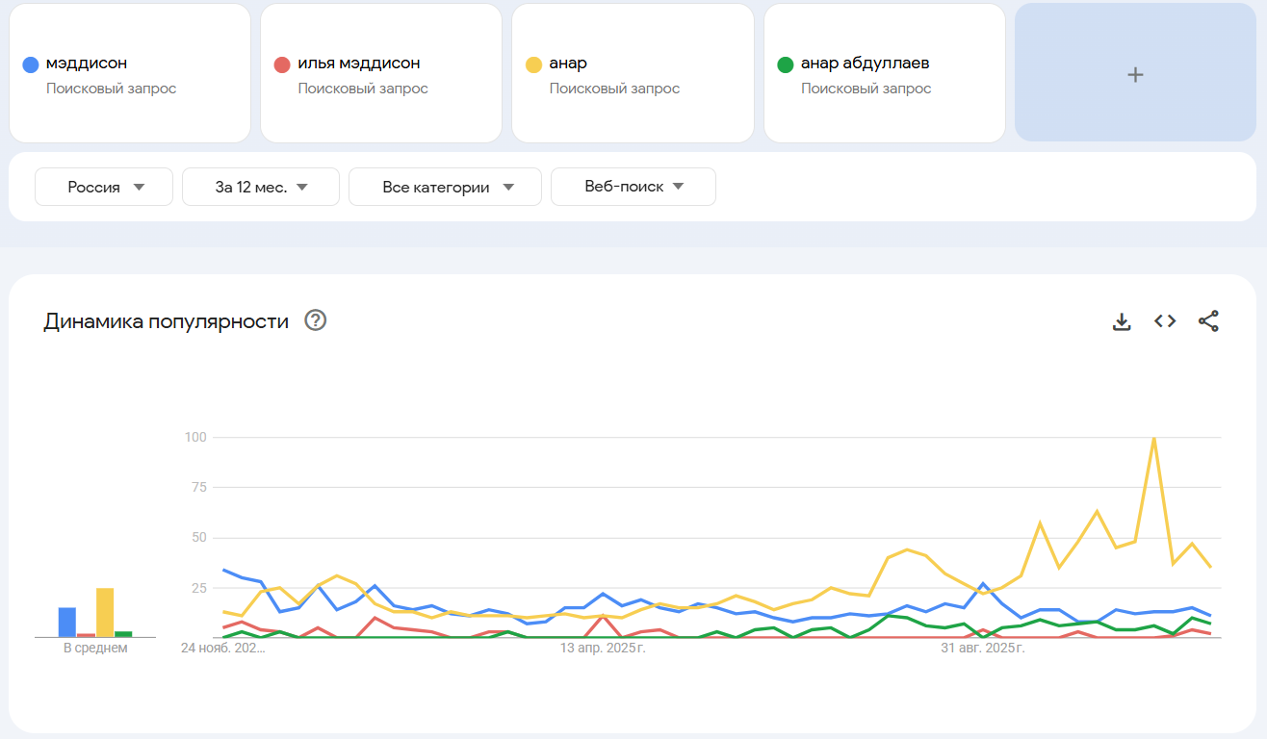Click the red dot for илья мэддисон
This screenshot has height=739, width=1267.
coord(282,65)
